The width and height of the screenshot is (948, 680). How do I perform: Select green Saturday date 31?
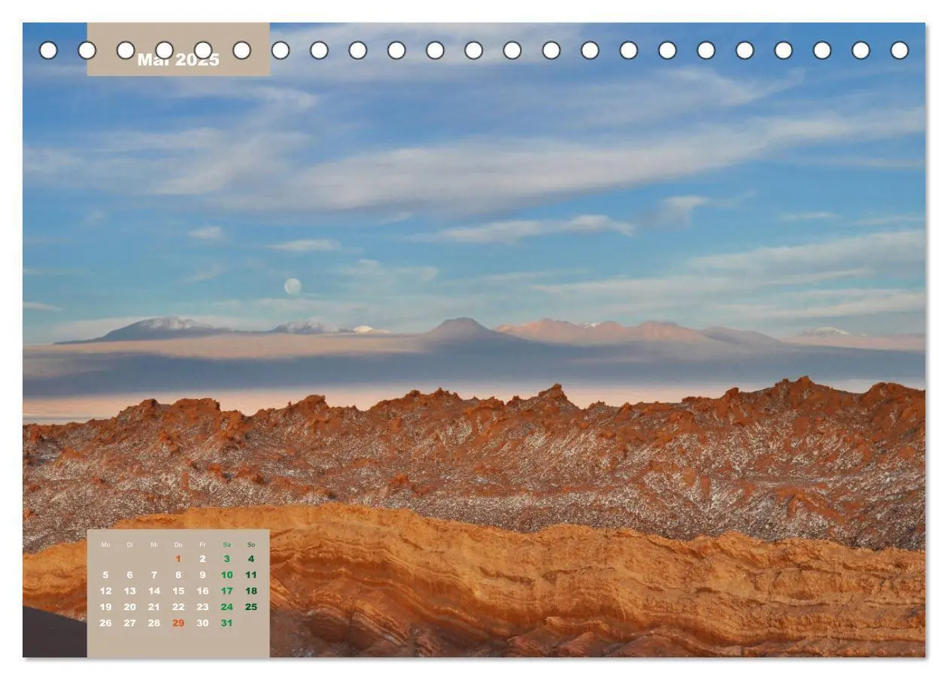(226, 623)
